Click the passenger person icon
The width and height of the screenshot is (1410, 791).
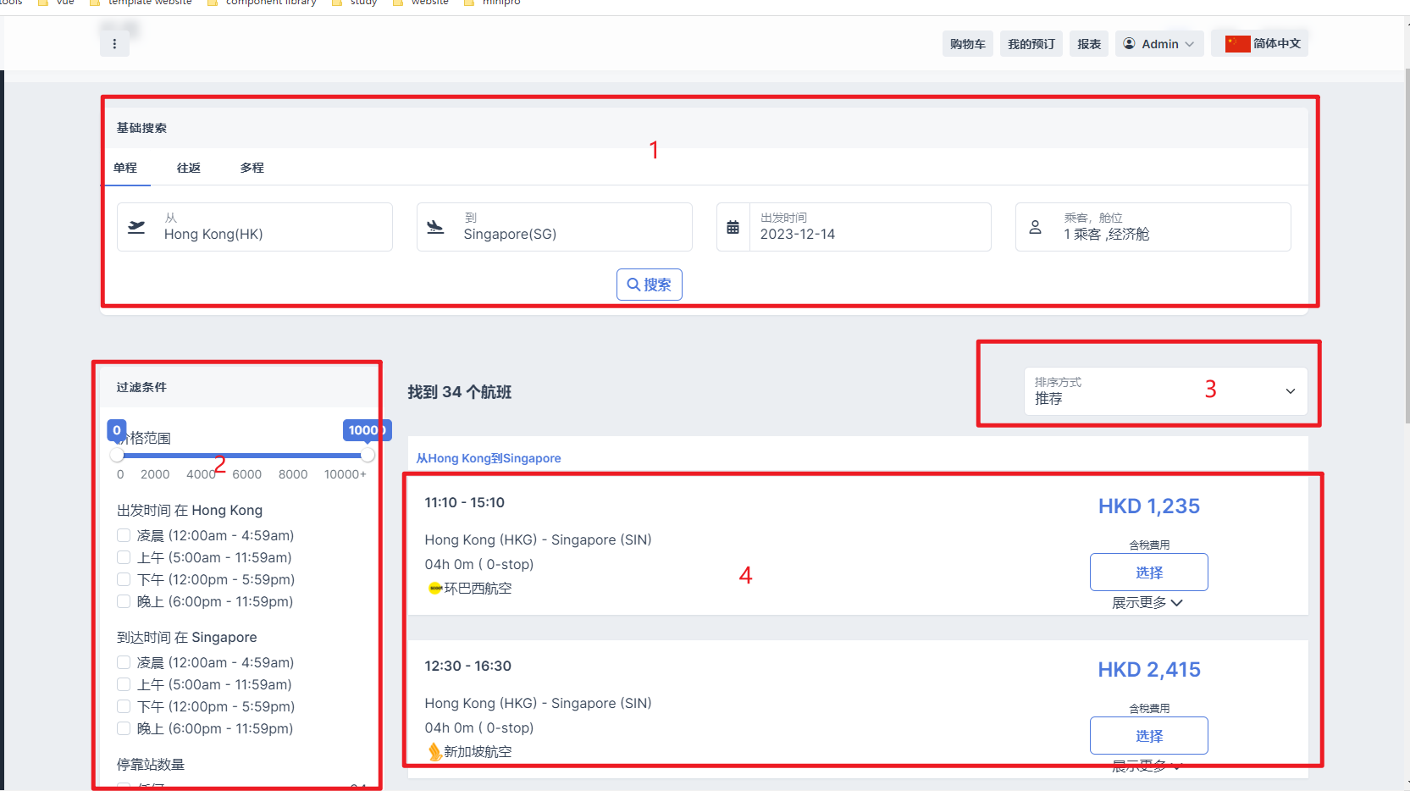(x=1035, y=227)
